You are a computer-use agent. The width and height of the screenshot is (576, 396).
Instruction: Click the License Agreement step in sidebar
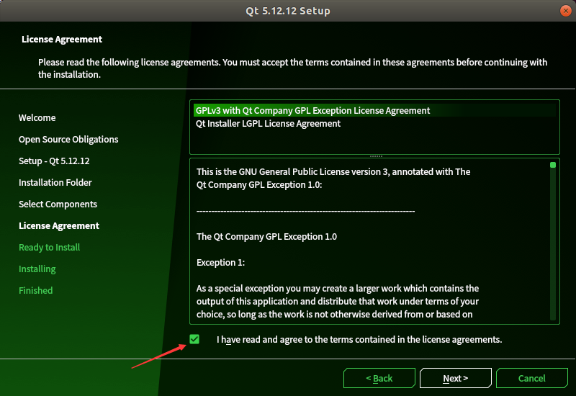59,225
